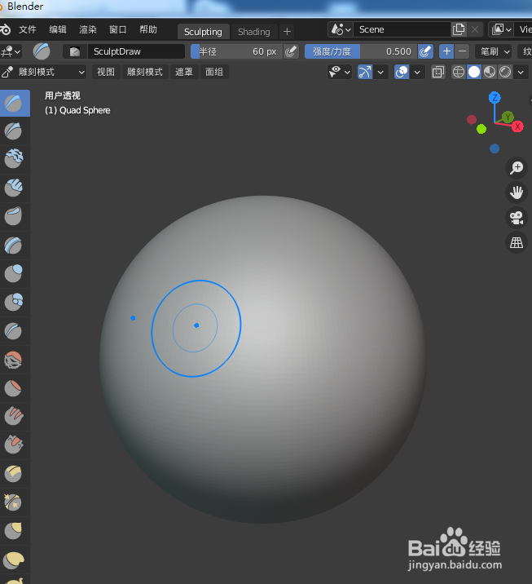Open the 帮助 menu
This screenshot has width=532, height=584.
148,29
